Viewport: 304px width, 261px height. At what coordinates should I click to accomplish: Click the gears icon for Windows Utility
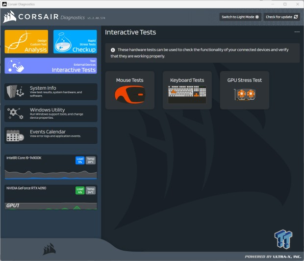click(x=15, y=113)
